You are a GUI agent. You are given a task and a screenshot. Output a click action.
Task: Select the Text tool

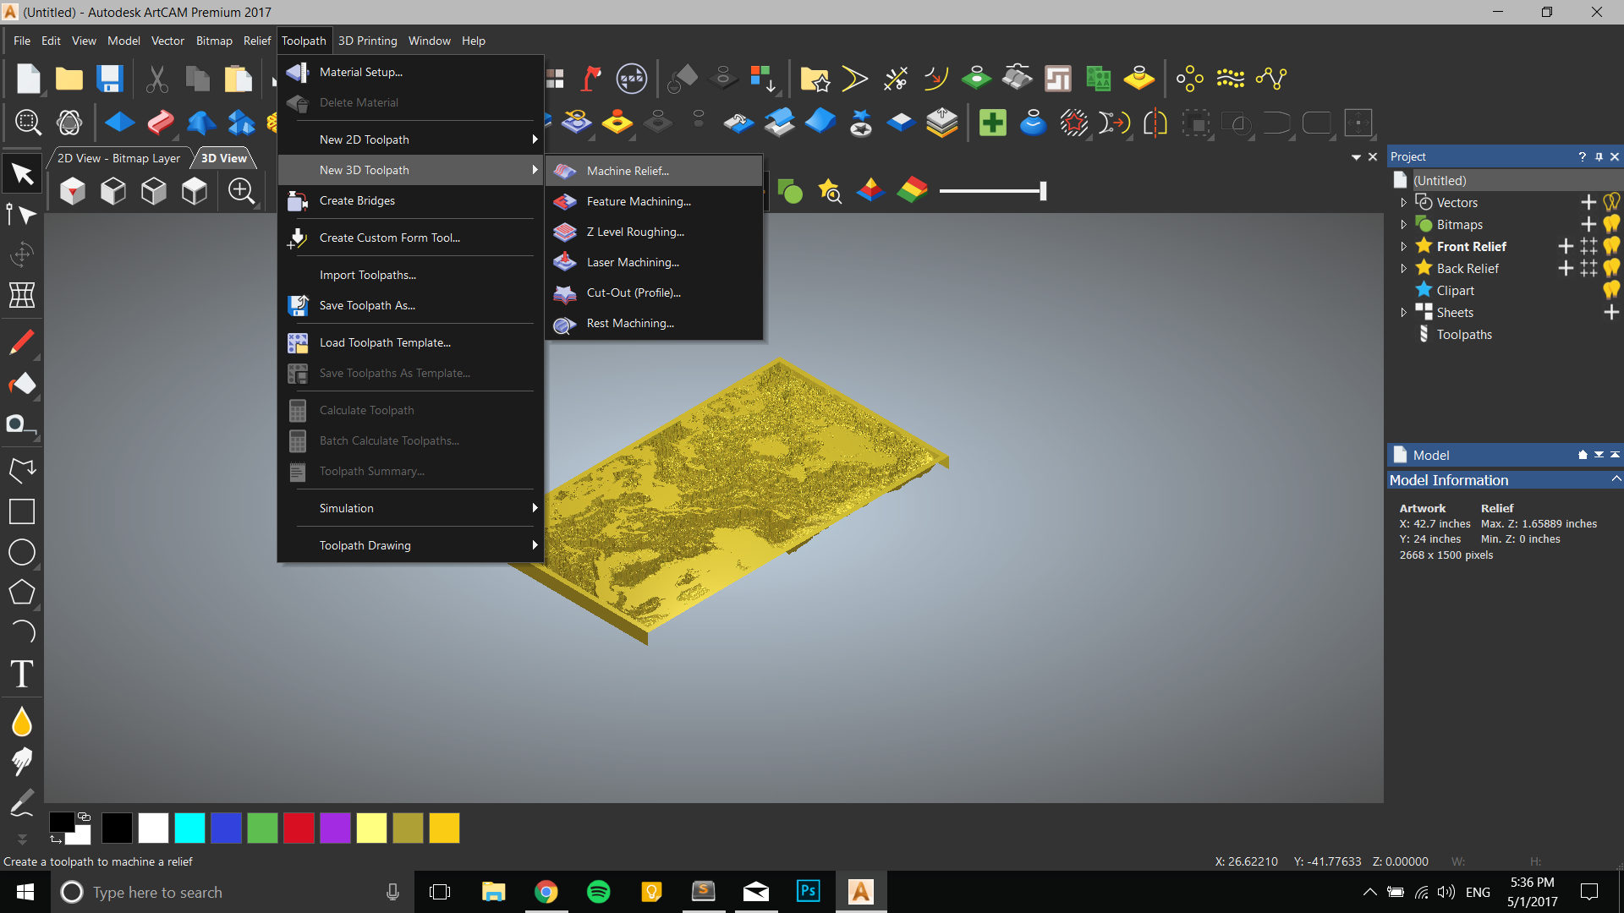click(x=22, y=674)
